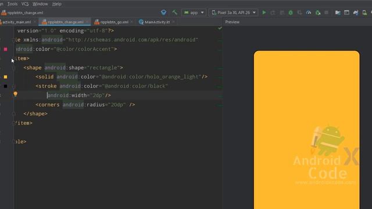
Task: Click the Apply Code Changes icon
Action: pos(282,13)
